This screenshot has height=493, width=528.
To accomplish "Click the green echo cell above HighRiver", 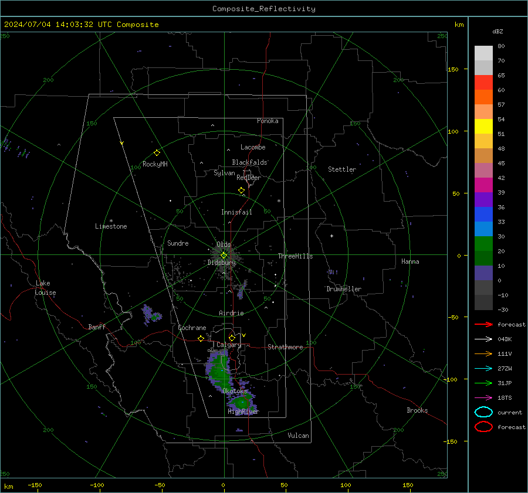I will click(241, 403).
